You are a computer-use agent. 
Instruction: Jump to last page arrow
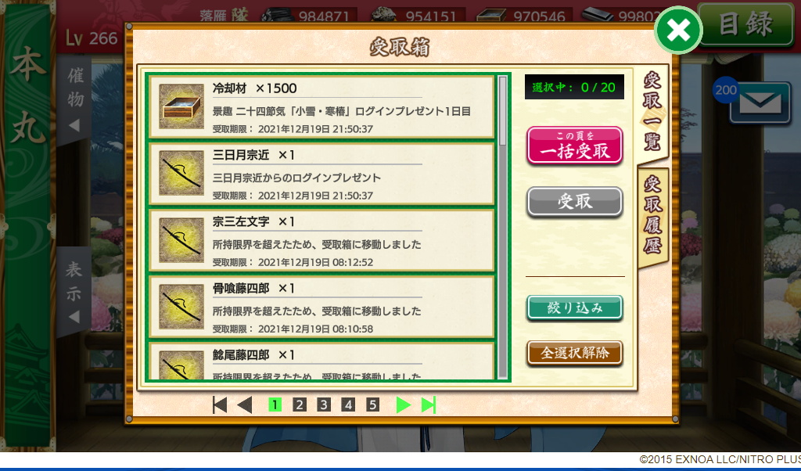click(x=429, y=405)
